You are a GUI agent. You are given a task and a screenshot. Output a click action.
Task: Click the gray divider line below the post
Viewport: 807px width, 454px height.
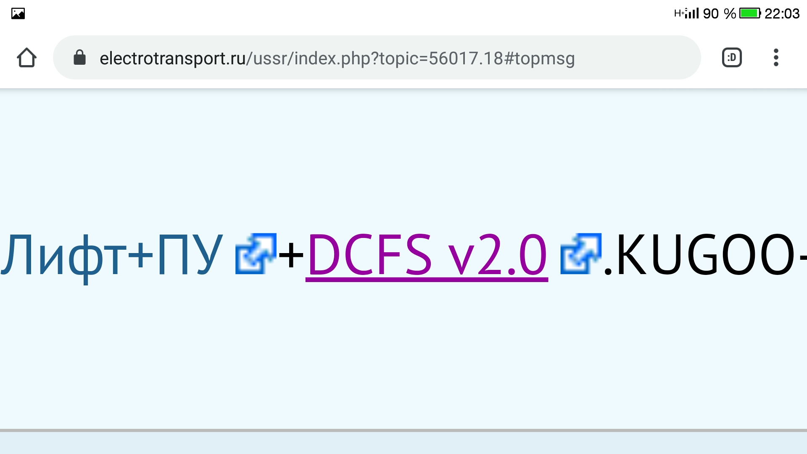coord(403,430)
